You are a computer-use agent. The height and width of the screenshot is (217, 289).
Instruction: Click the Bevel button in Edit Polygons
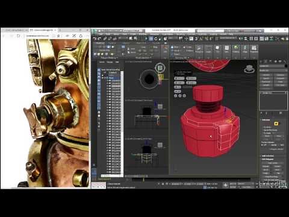266,170
